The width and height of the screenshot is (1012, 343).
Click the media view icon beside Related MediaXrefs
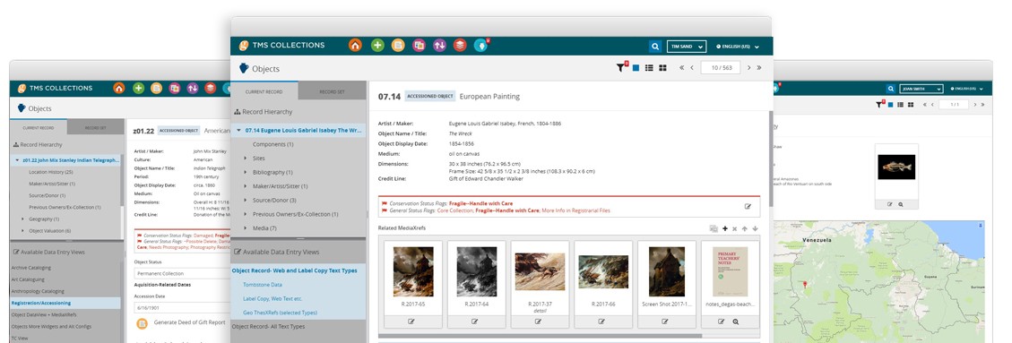click(x=714, y=228)
